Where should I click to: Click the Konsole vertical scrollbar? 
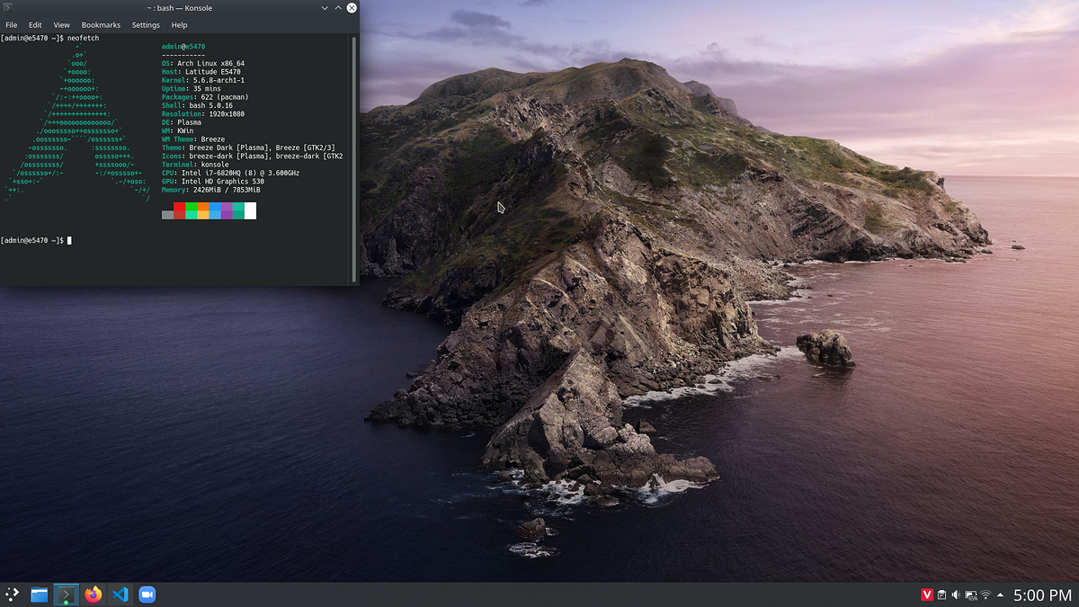[354, 158]
